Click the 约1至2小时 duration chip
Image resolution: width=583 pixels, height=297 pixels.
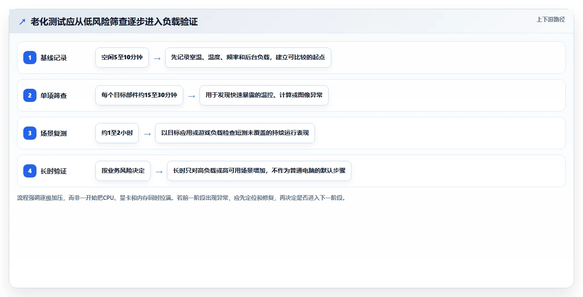pos(117,133)
